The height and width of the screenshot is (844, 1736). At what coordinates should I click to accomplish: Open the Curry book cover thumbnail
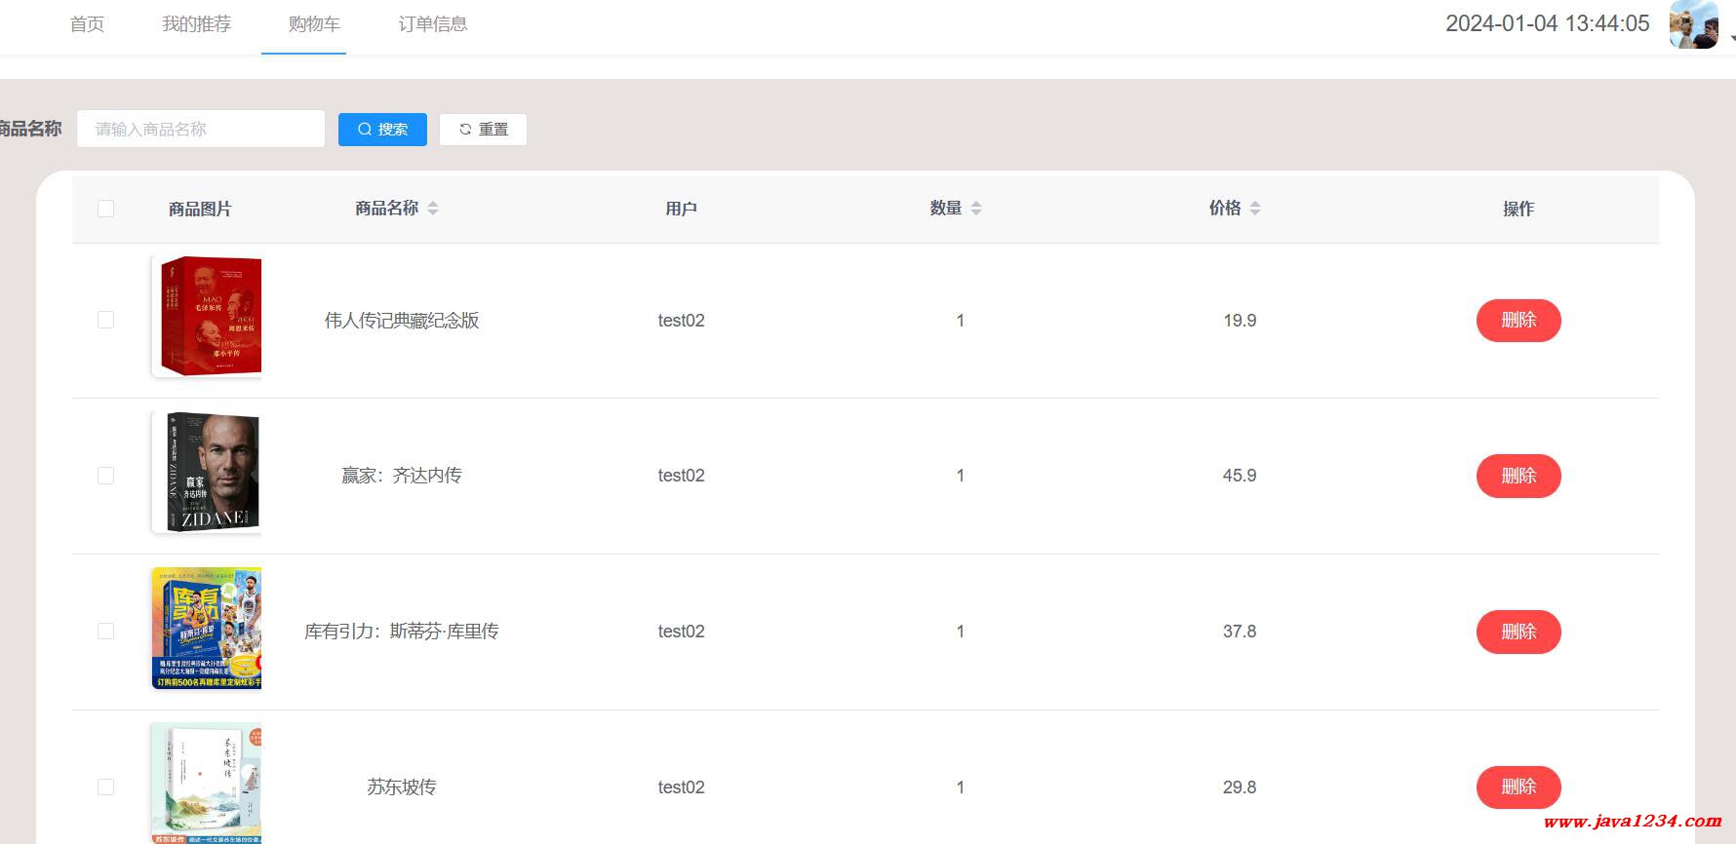coord(207,628)
